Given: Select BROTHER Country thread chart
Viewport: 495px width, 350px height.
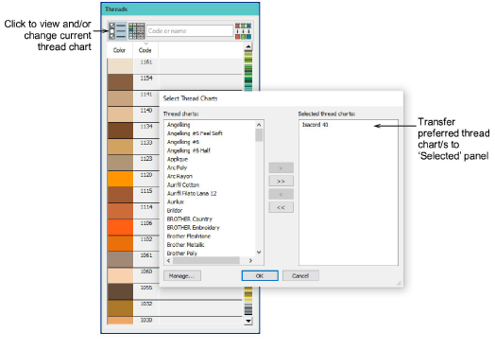Looking at the screenshot, I should (x=190, y=219).
